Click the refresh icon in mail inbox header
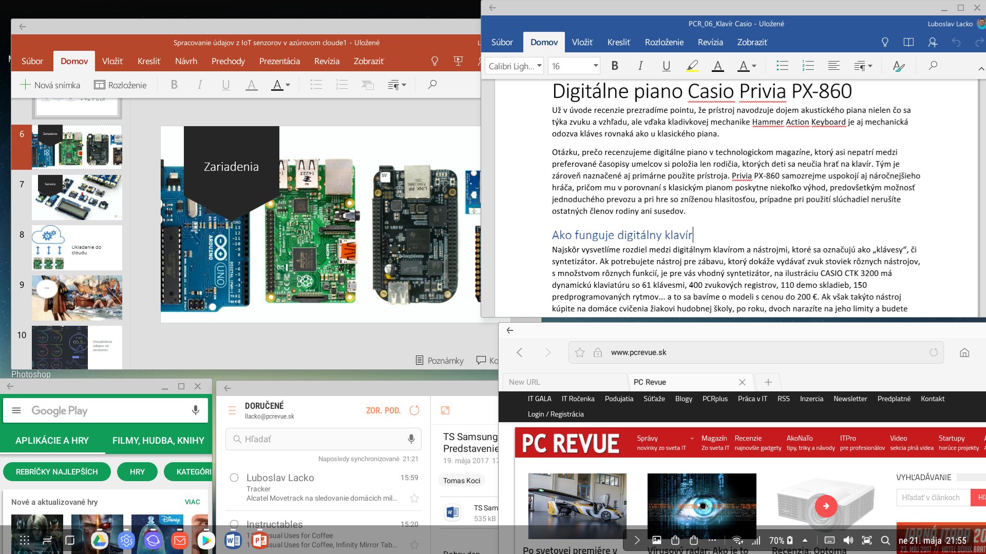The image size is (986, 554). (414, 410)
